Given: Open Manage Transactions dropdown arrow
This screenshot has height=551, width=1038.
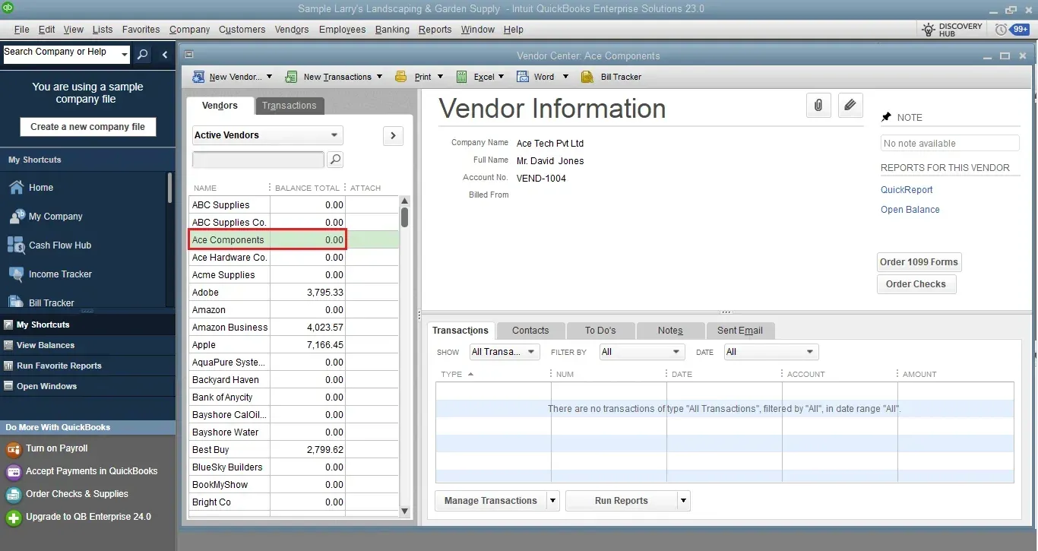Looking at the screenshot, I should (552, 501).
